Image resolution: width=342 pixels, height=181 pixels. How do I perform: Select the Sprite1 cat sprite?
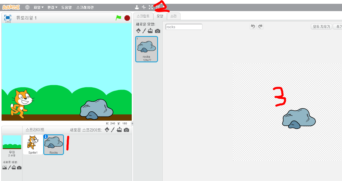(33, 145)
